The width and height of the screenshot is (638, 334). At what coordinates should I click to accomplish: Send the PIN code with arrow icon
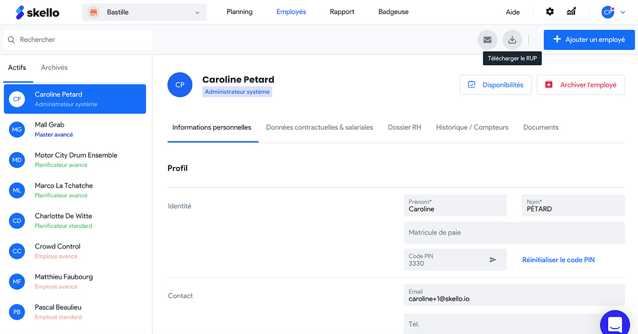point(493,260)
